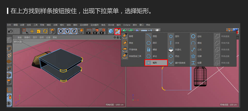The height and width of the screenshot is (111, 248).
Task: Select the live selection tool
Action: pos(25,31)
